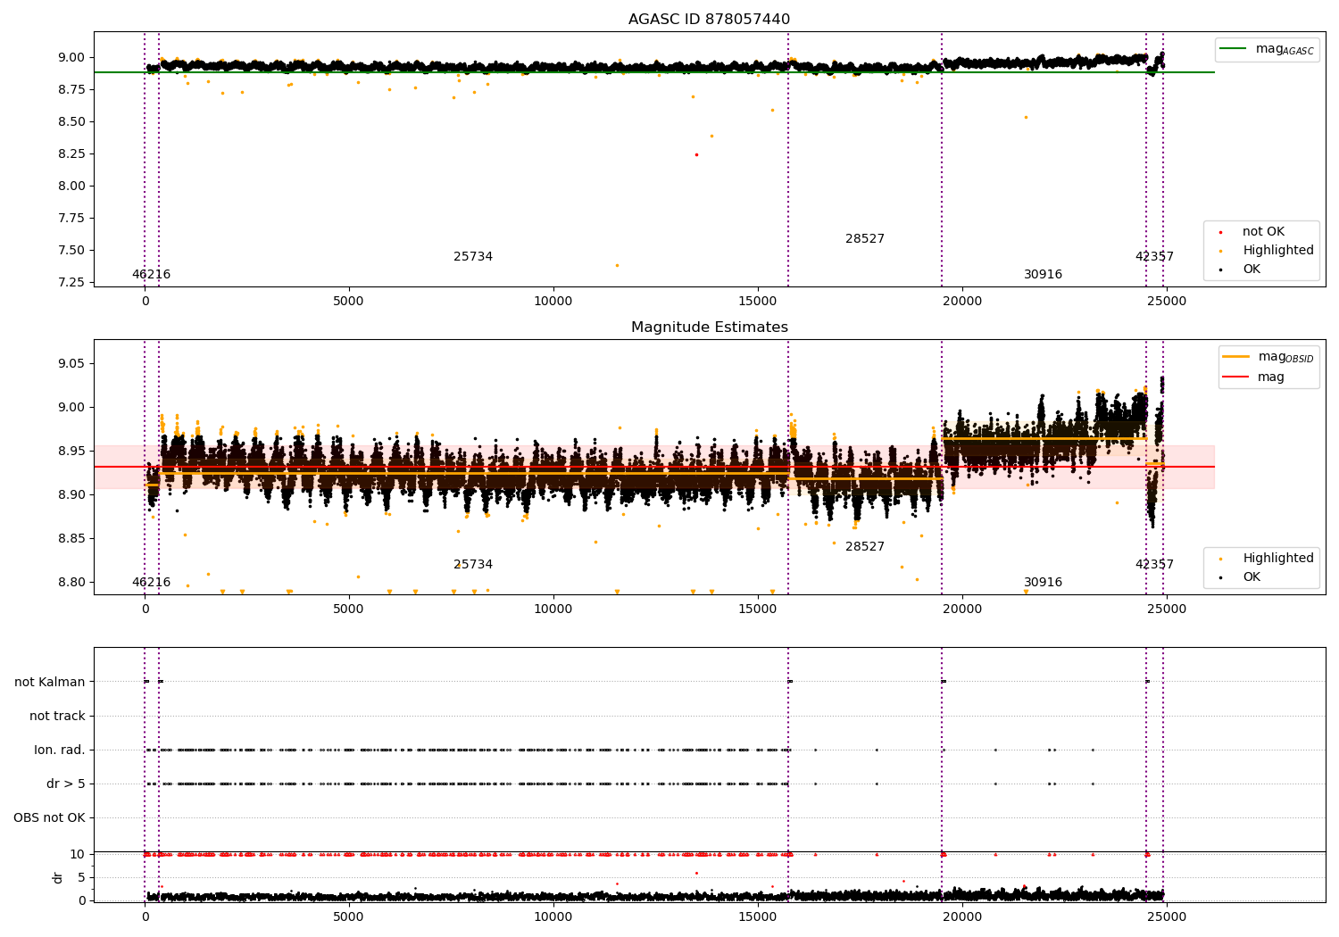The image size is (1339, 937).
Task: Click the 15000 x-axis tick on middle plot
Action: (x=758, y=609)
